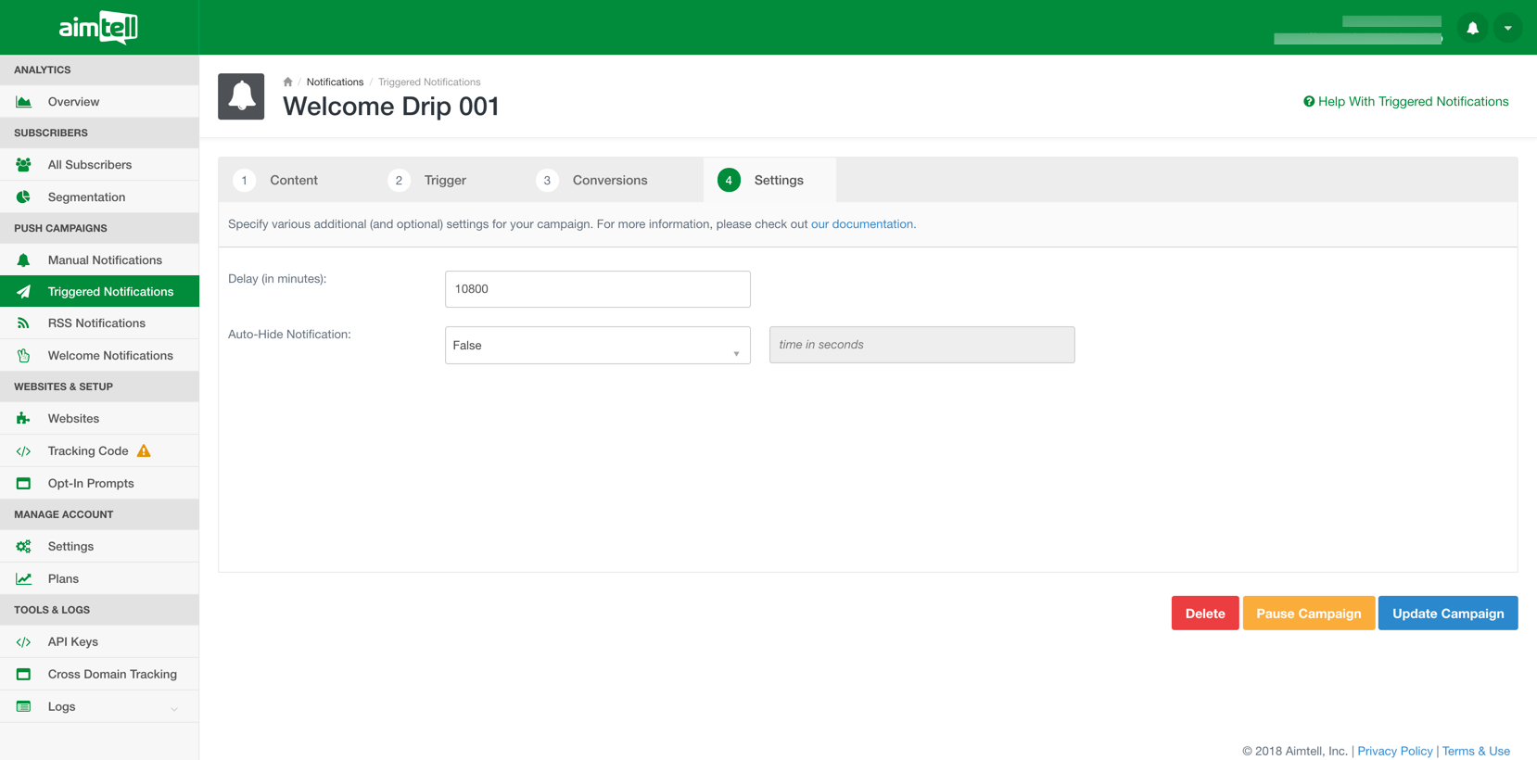Viewport: 1537px width, 760px height.
Task: Open All Subscribers in the sidebar
Action: click(99, 165)
